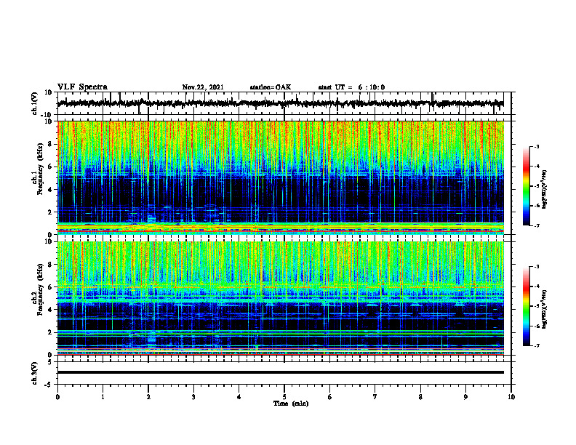Click the 'Time (min)' x-axis label

tap(291, 404)
